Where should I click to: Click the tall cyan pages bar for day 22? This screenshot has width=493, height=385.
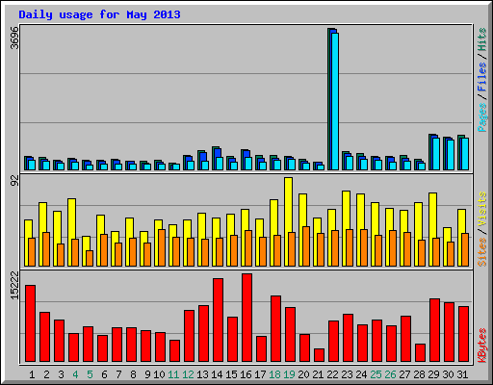335,101
